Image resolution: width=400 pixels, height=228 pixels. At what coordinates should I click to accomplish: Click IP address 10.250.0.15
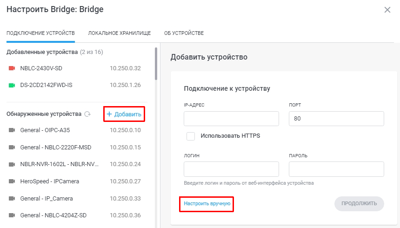125,148
